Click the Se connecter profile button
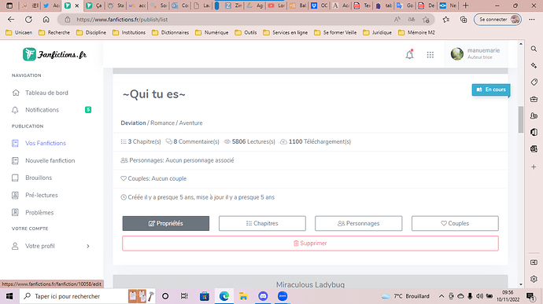 click(x=497, y=20)
